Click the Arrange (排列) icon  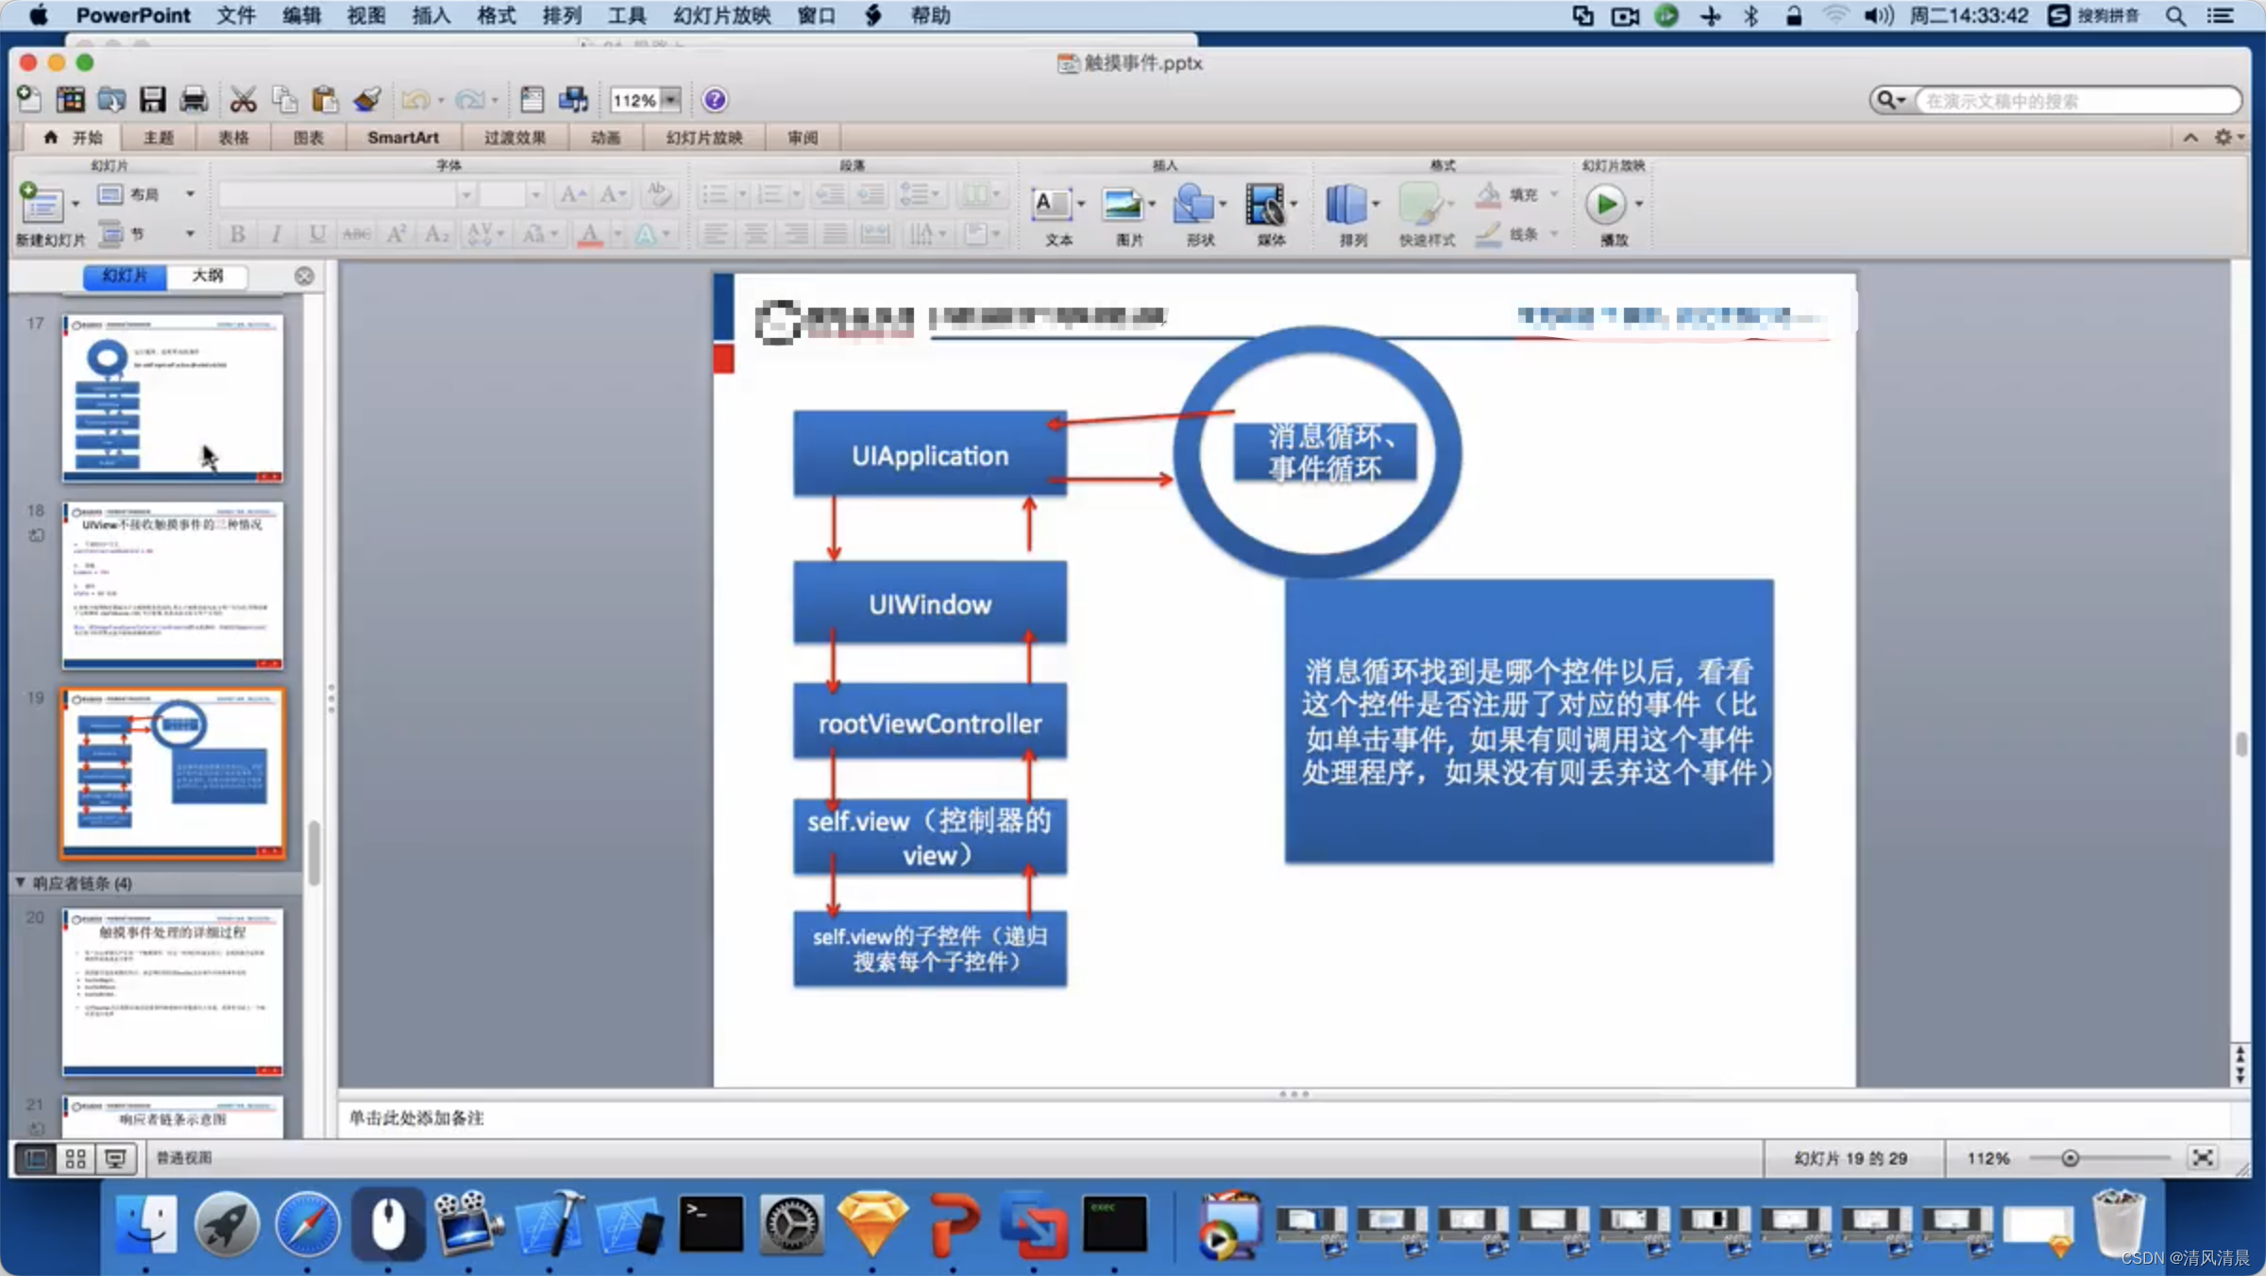[x=1346, y=204]
